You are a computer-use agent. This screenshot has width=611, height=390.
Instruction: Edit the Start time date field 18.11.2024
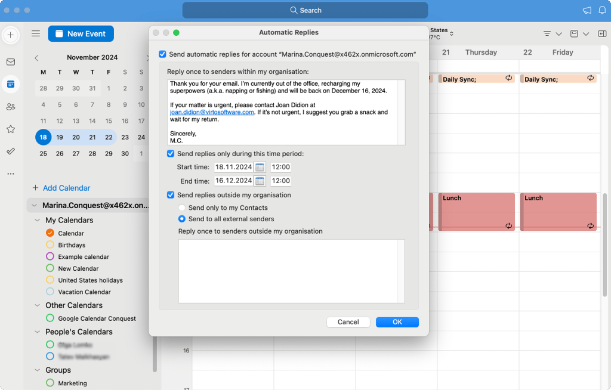click(x=233, y=167)
